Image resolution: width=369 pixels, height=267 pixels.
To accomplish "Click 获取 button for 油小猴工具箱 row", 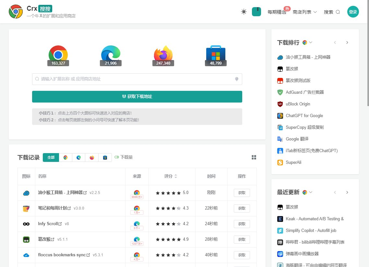I will click(242, 193).
